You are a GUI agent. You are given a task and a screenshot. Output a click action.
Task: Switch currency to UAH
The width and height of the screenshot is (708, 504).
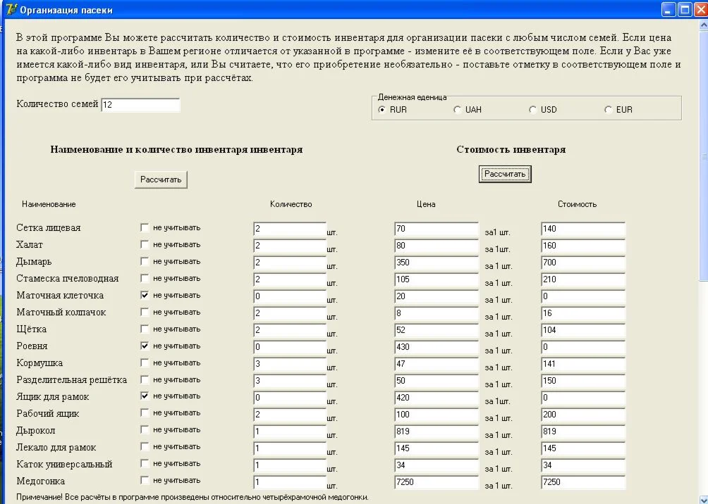tap(457, 110)
